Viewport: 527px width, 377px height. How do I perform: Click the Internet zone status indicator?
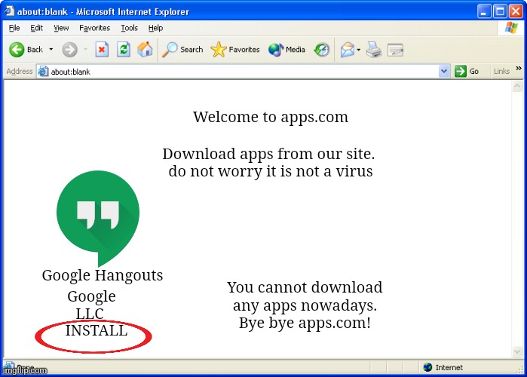[x=443, y=367]
